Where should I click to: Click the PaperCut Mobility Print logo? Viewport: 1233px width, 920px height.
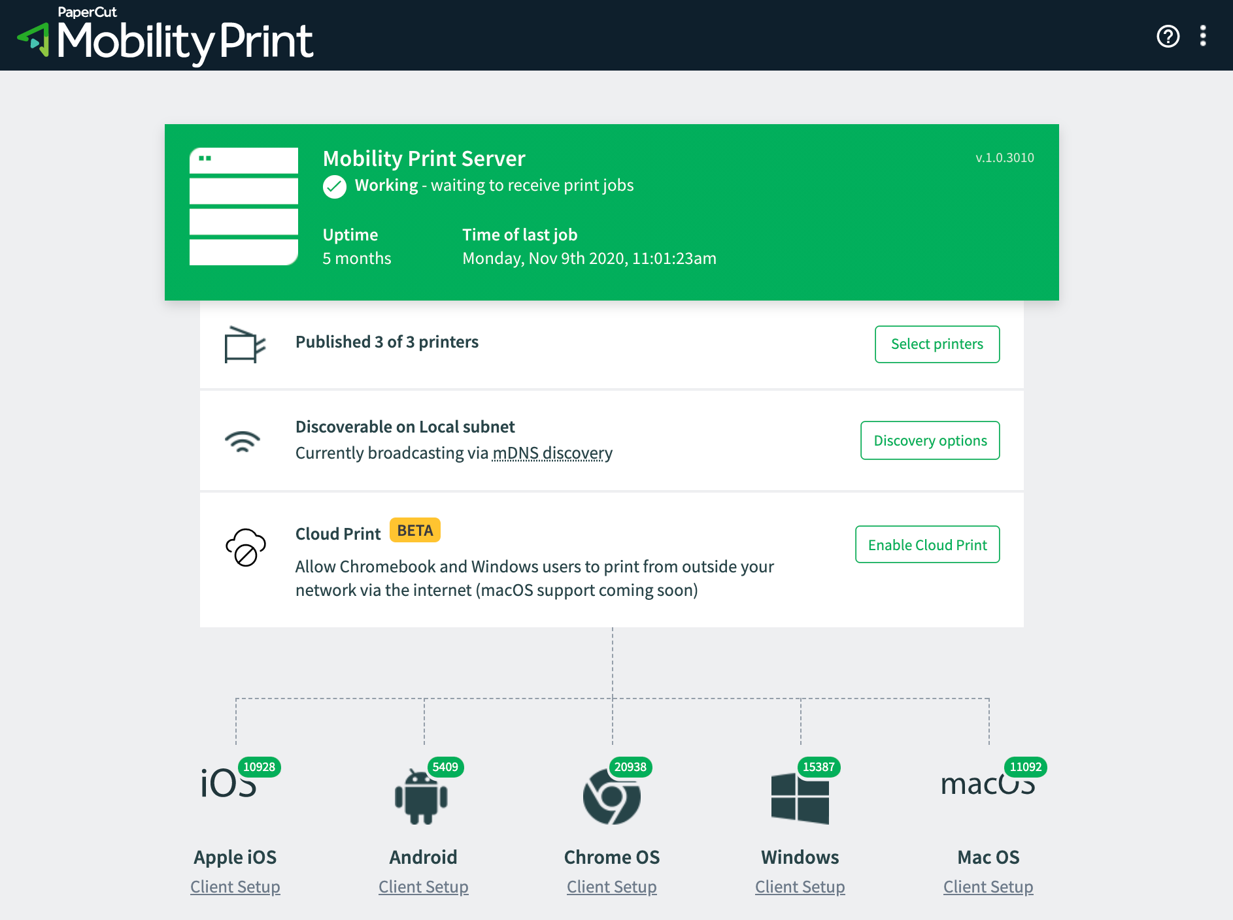click(x=165, y=35)
